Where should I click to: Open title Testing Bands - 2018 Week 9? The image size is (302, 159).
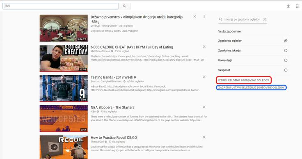(x=113, y=77)
